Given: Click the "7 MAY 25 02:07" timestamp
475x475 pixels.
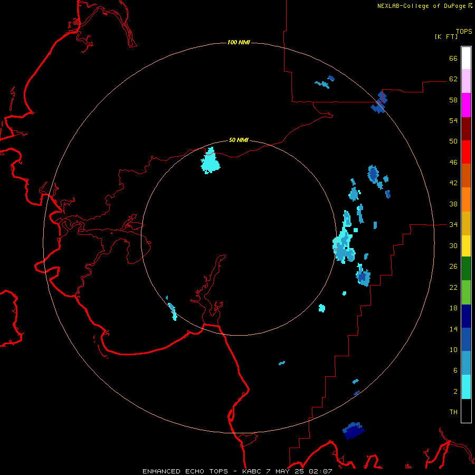Looking at the screenshot, I should [299, 471].
